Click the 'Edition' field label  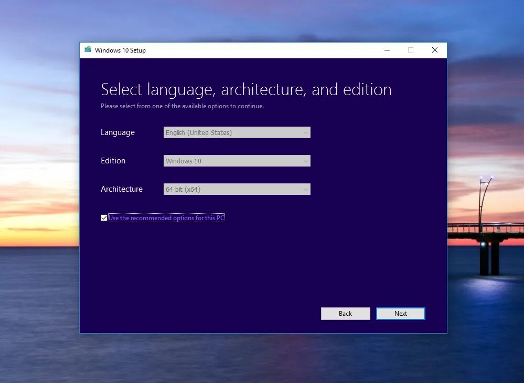coord(113,161)
